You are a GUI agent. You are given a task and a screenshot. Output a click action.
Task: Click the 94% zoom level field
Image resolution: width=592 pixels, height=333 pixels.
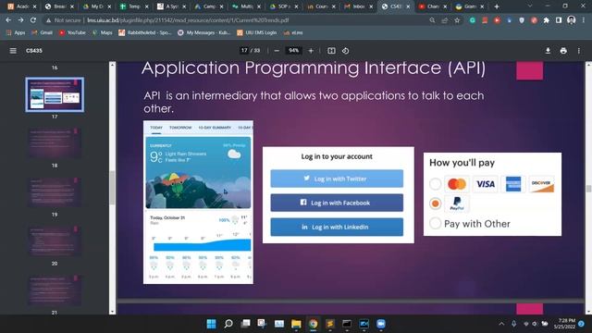pyautogui.click(x=294, y=51)
